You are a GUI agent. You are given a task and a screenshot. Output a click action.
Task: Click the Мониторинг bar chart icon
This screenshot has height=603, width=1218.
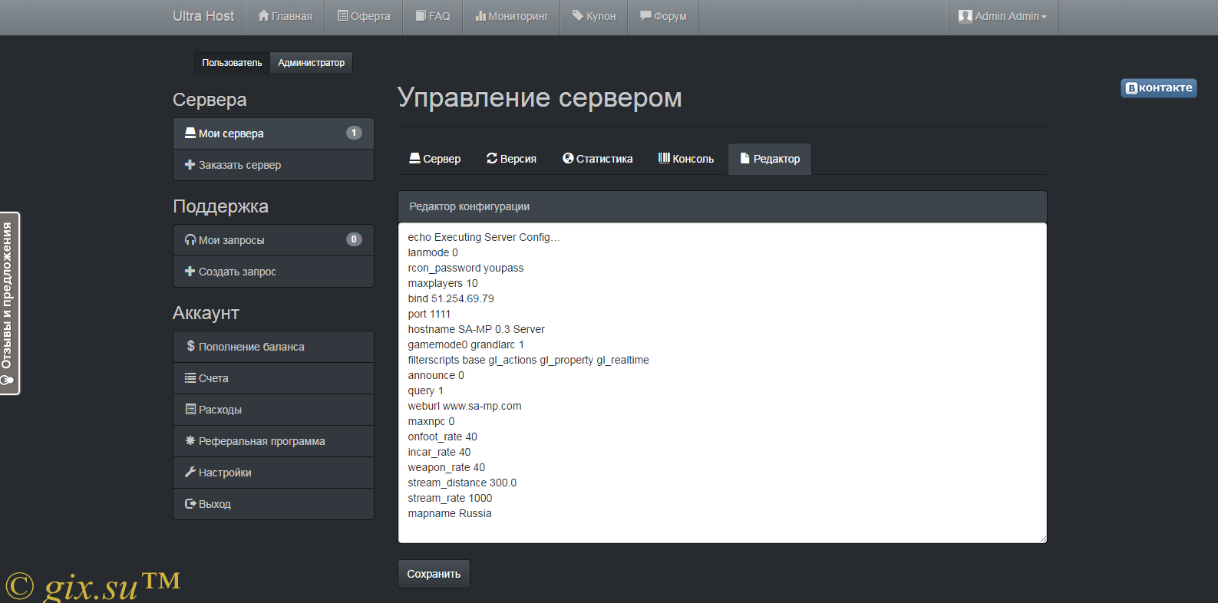(x=480, y=15)
